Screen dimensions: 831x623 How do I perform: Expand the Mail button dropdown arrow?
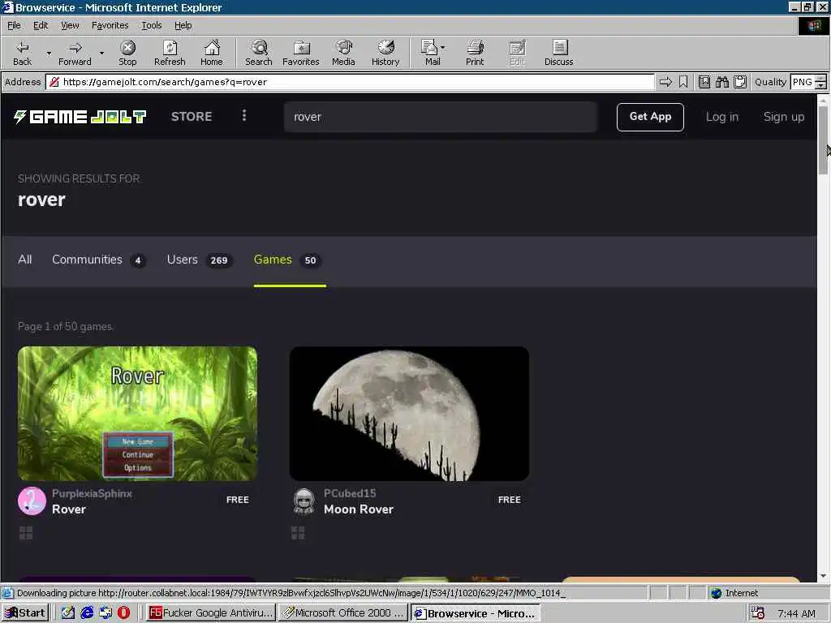[x=442, y=48]
